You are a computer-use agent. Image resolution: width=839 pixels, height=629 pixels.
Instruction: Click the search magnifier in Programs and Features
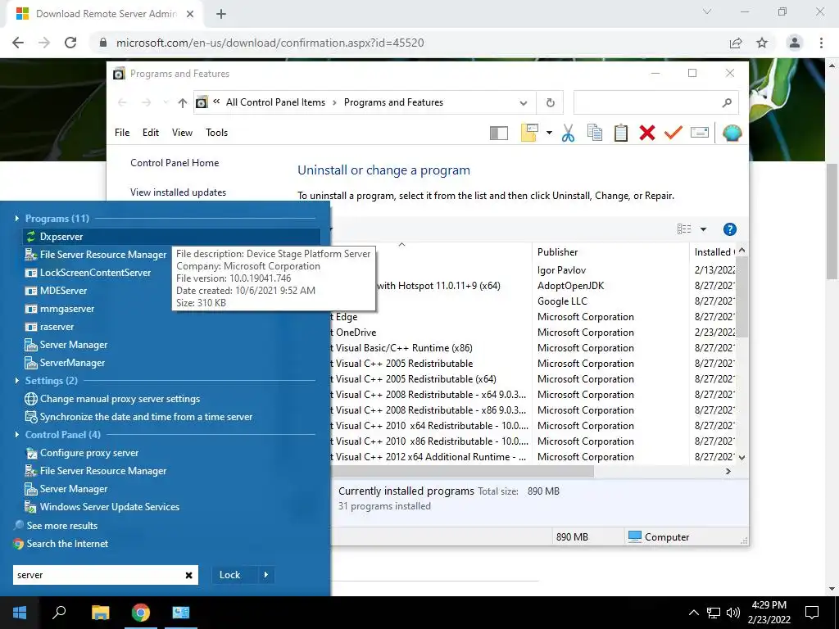pyautogui.click(x=727, y=102)
